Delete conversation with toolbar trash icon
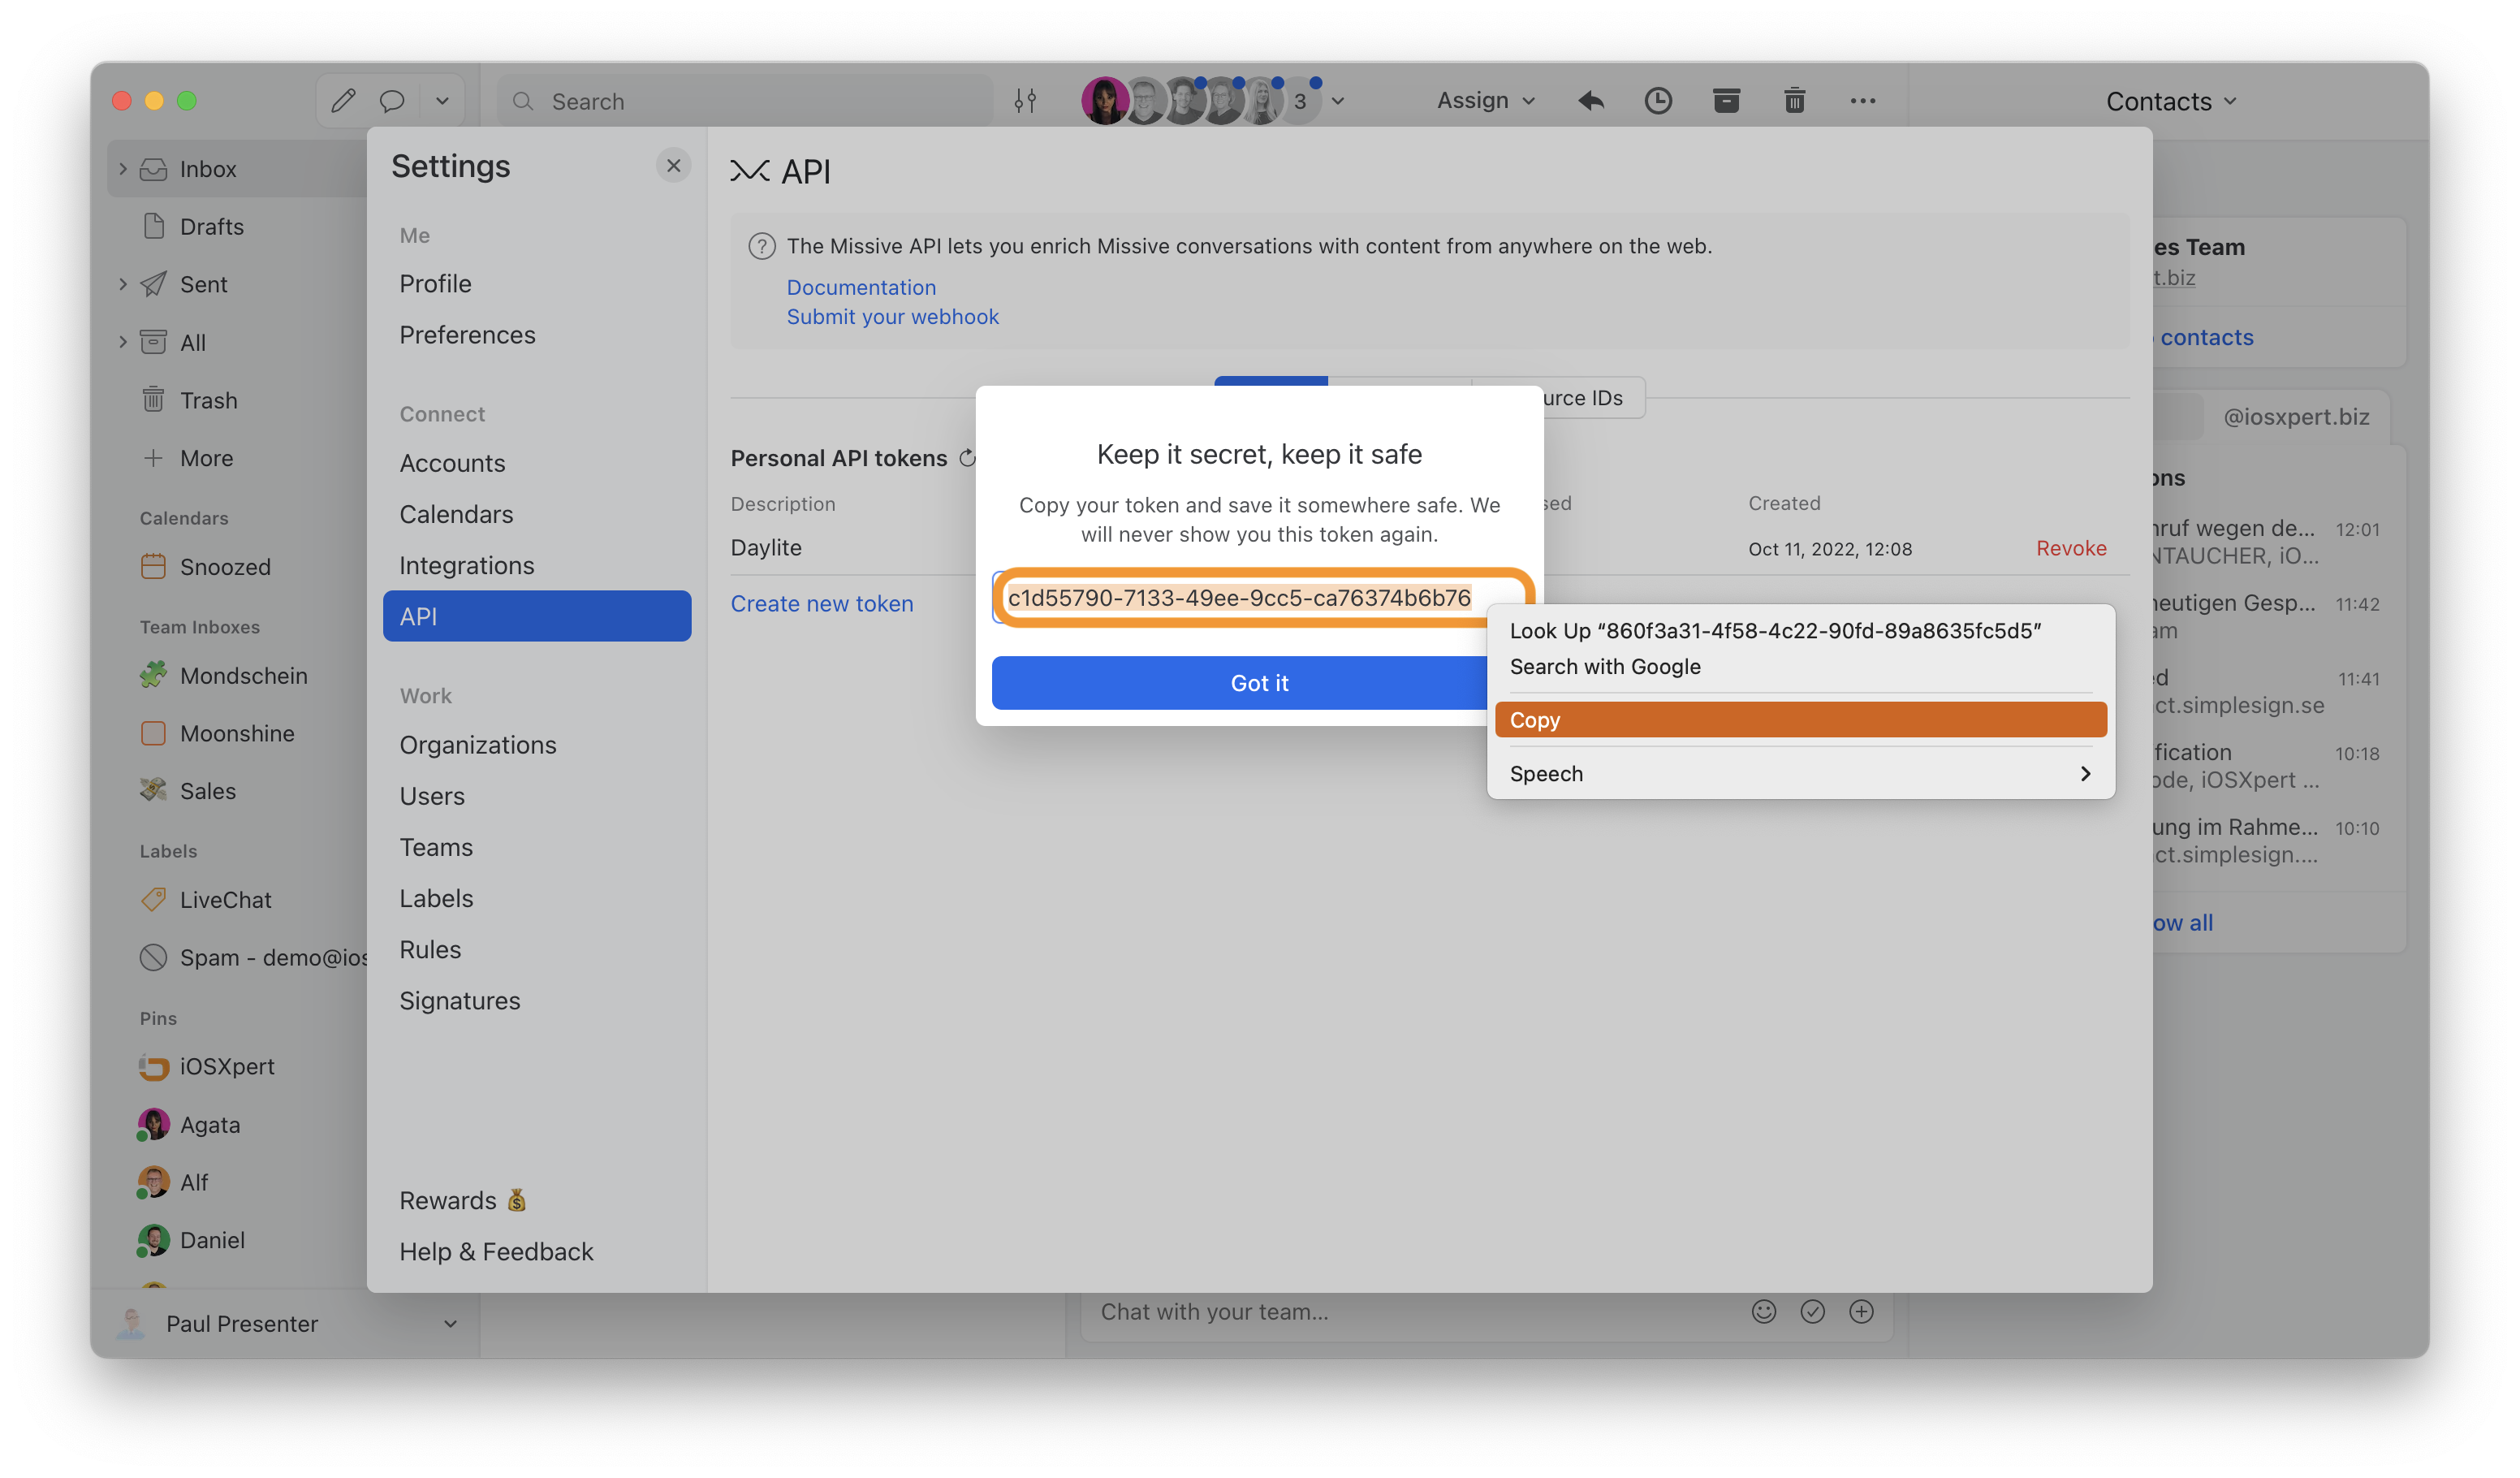This screenshot has width=2520, height=1478. pos(1794,101)
